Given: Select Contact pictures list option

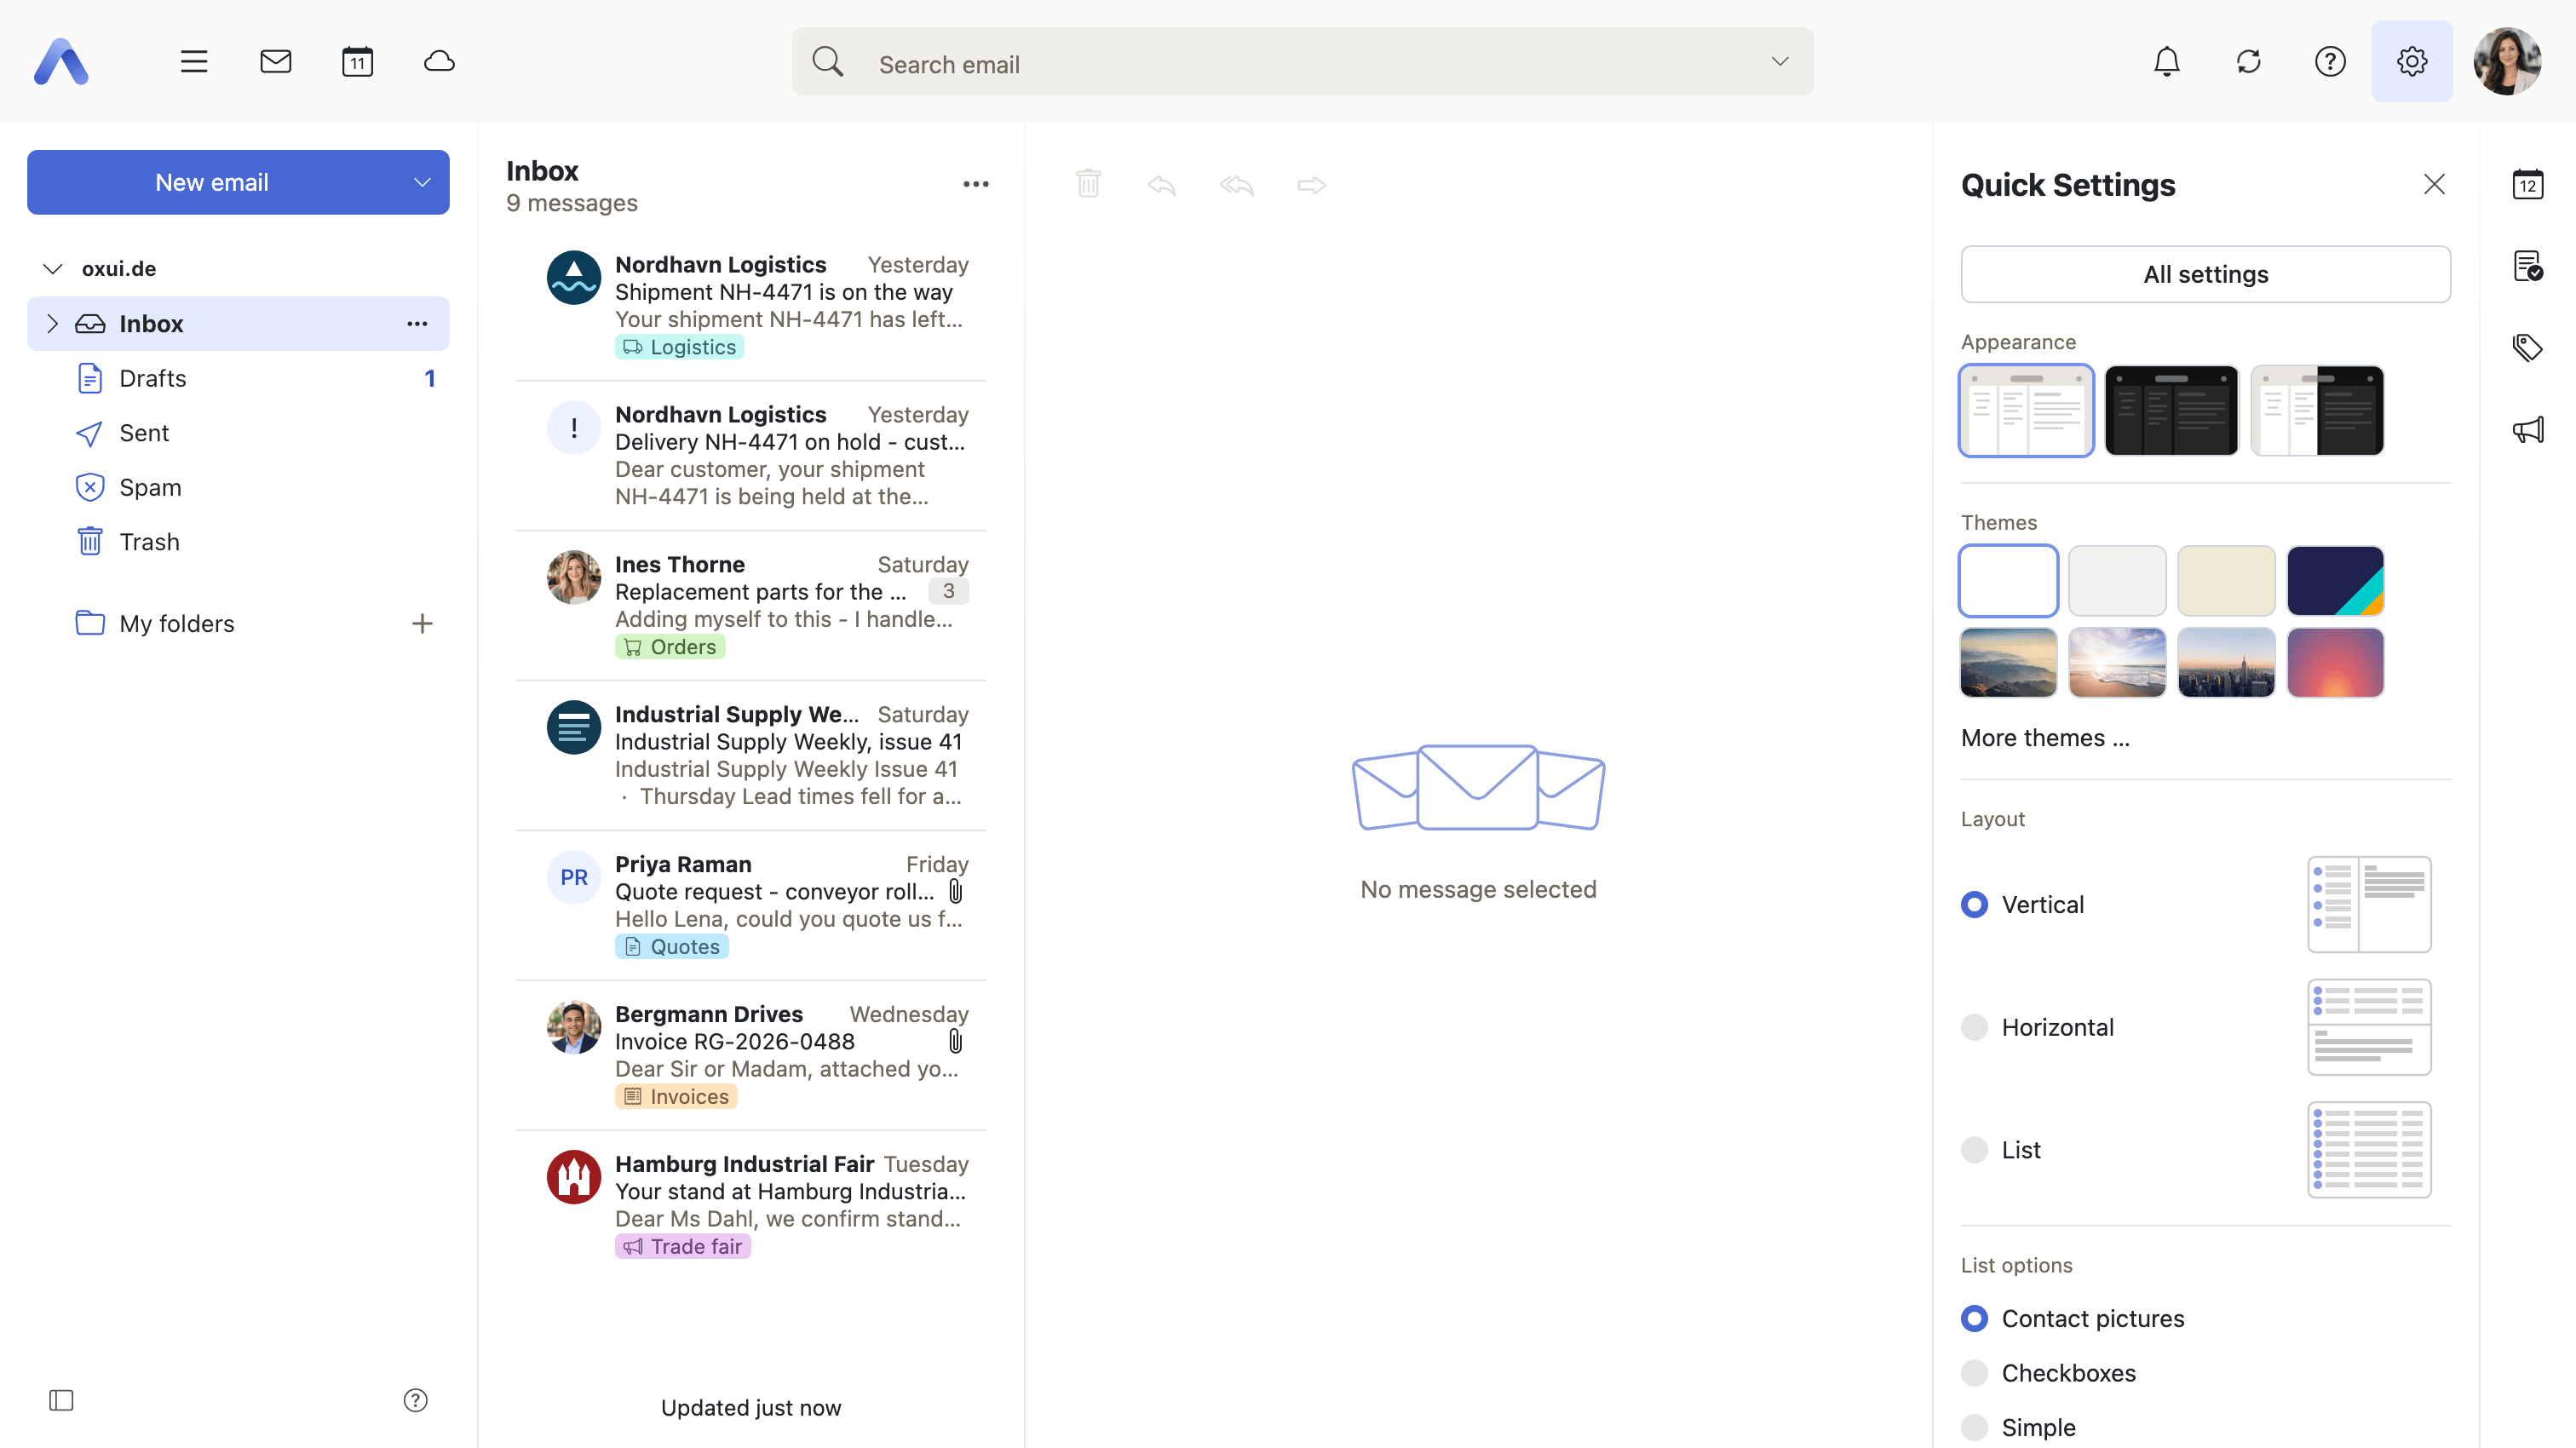Looking at the screenshot, I should [1974, 1319].
